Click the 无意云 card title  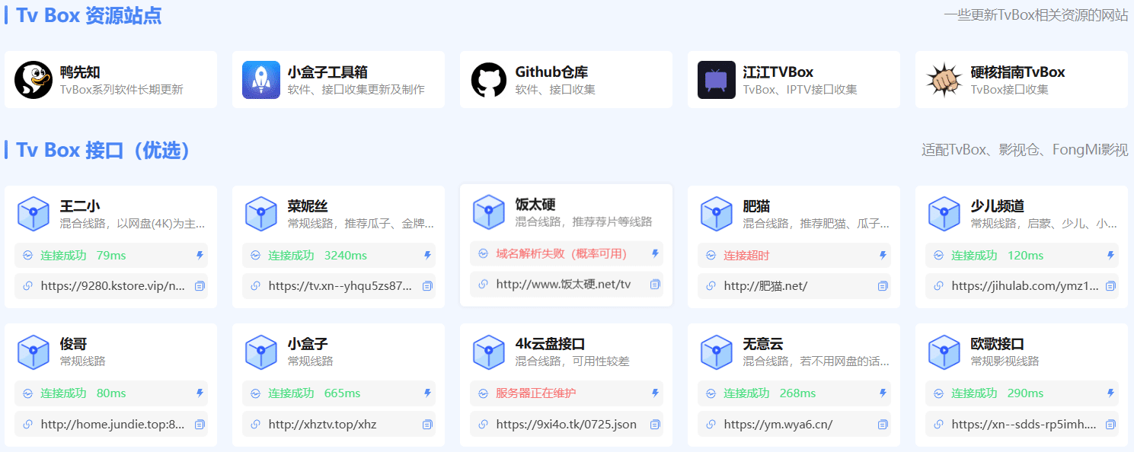(763, 345)
